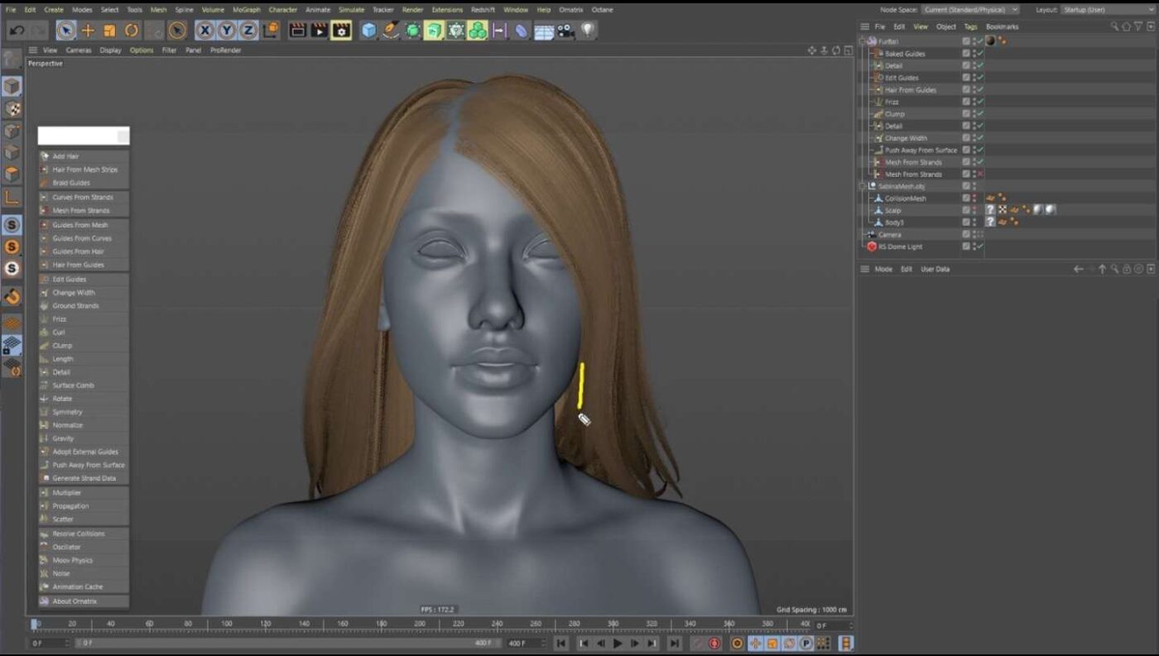Click Add Hair in Ornatrix panel
This screenshot has height=656, width=1159.
pyautogui.click(x=84, y=156)
